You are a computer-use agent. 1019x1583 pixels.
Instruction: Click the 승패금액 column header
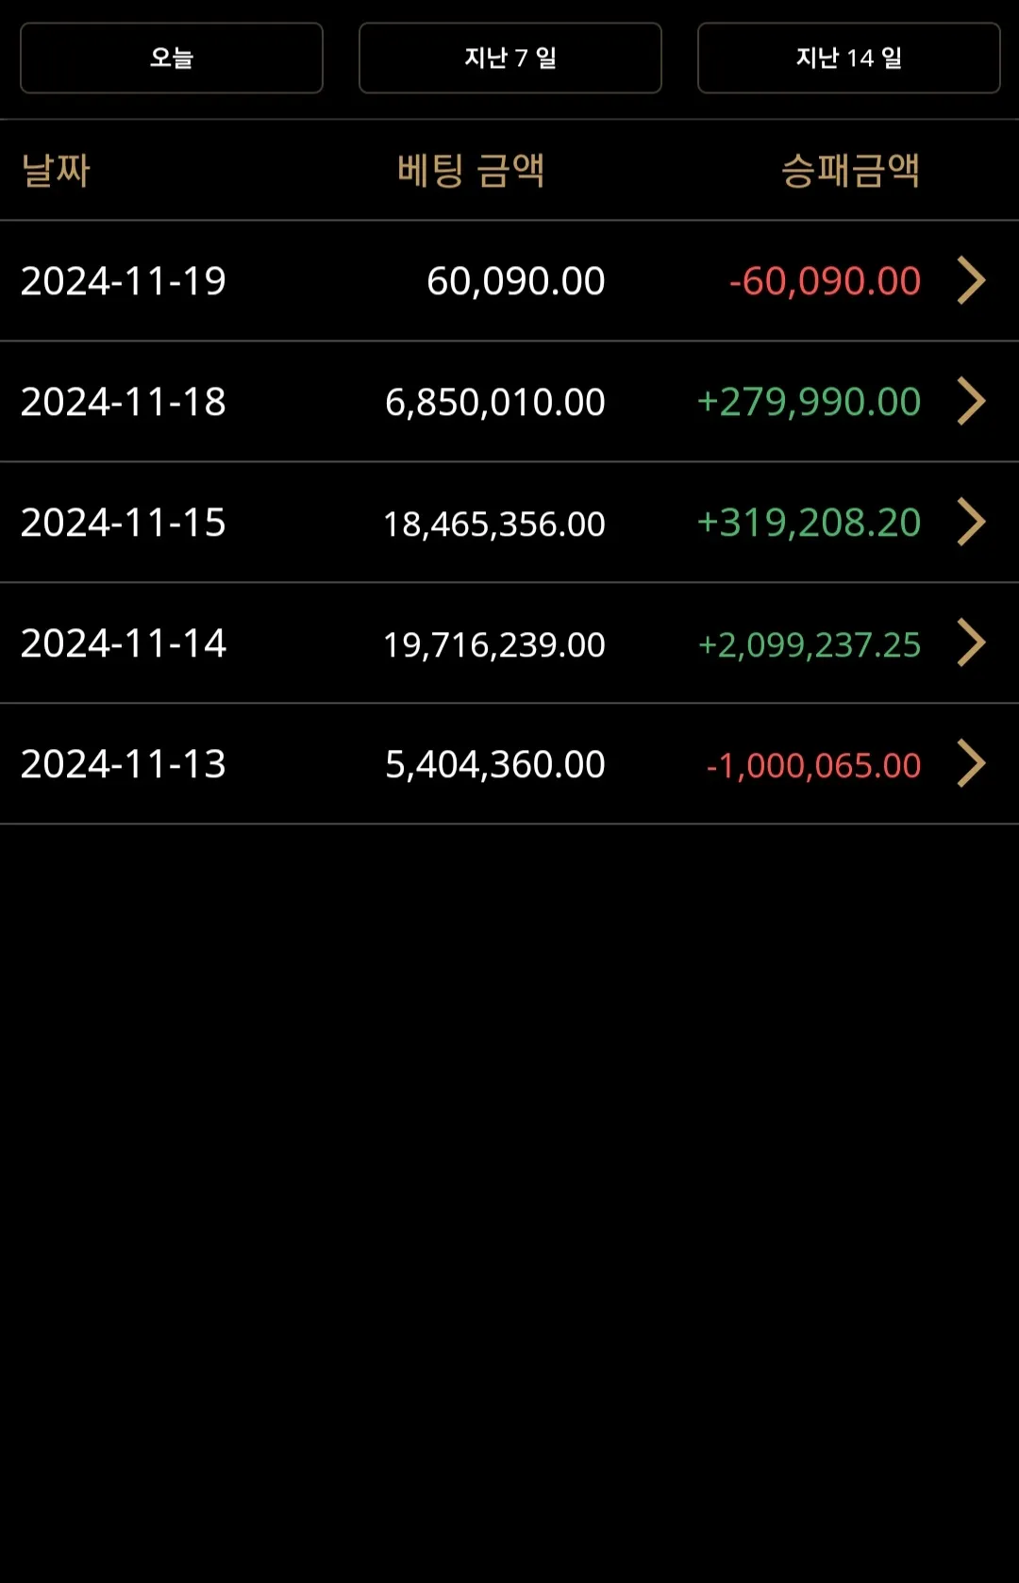click(x=850, y=171)
